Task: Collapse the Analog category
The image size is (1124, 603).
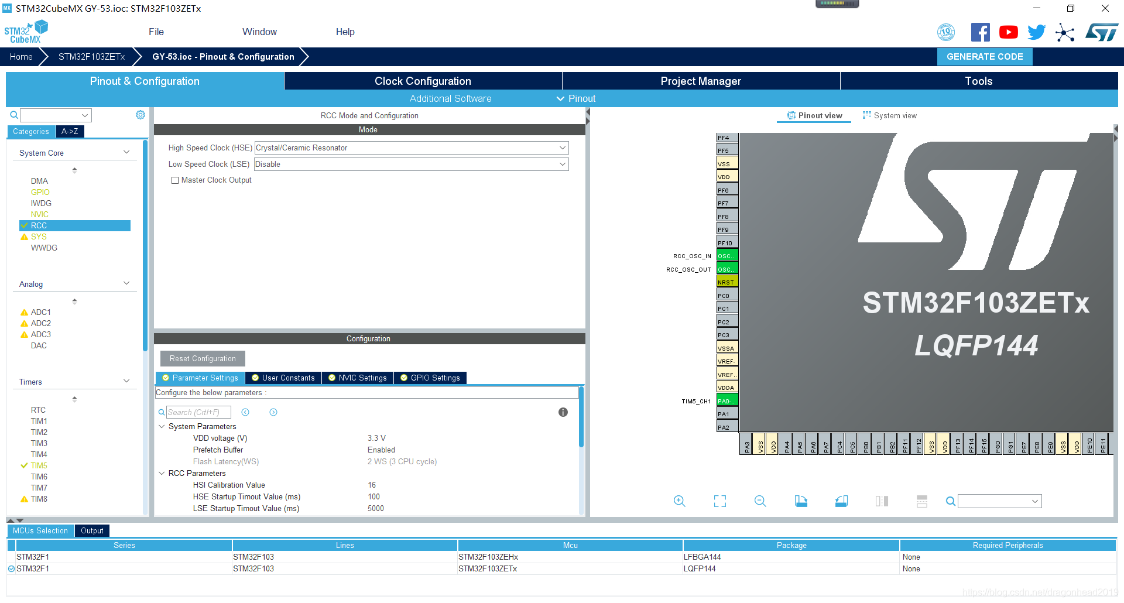Action: pyautogui.click(x=126, y=283)
